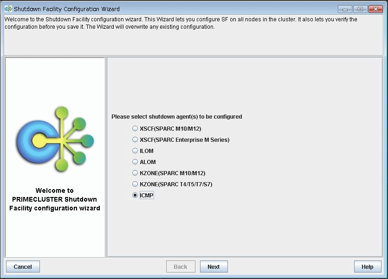
Task: Click the wizard title bar icon
Action: click(8, 9)
